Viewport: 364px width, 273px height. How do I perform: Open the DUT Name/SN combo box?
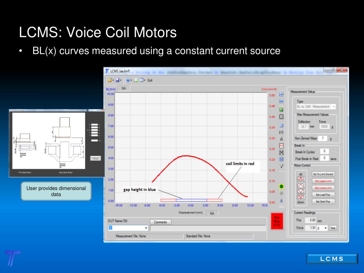(x=128, y=228)
